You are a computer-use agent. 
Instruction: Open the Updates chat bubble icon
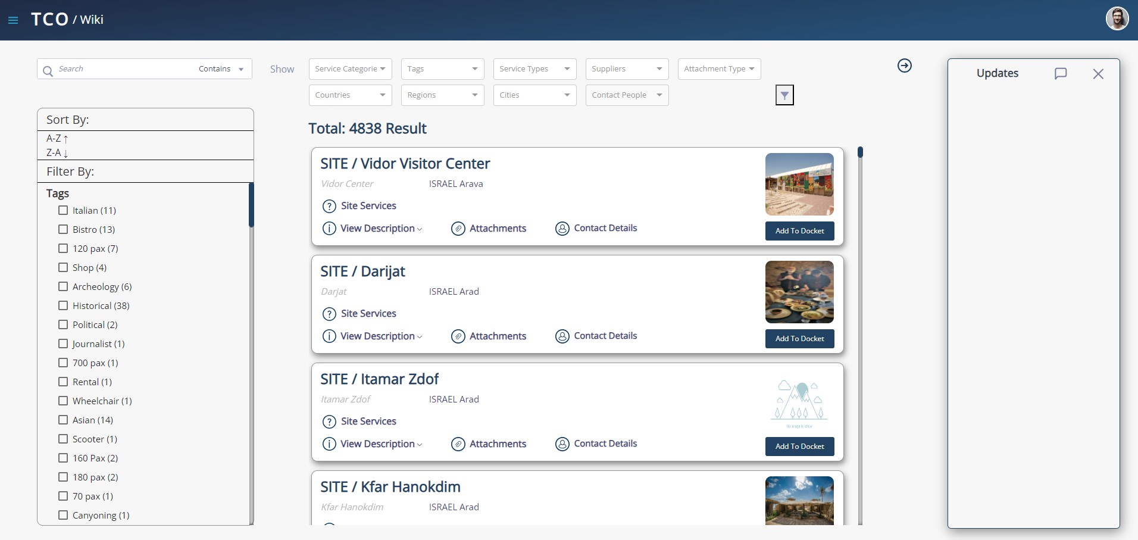click(x=1061, y=74)
